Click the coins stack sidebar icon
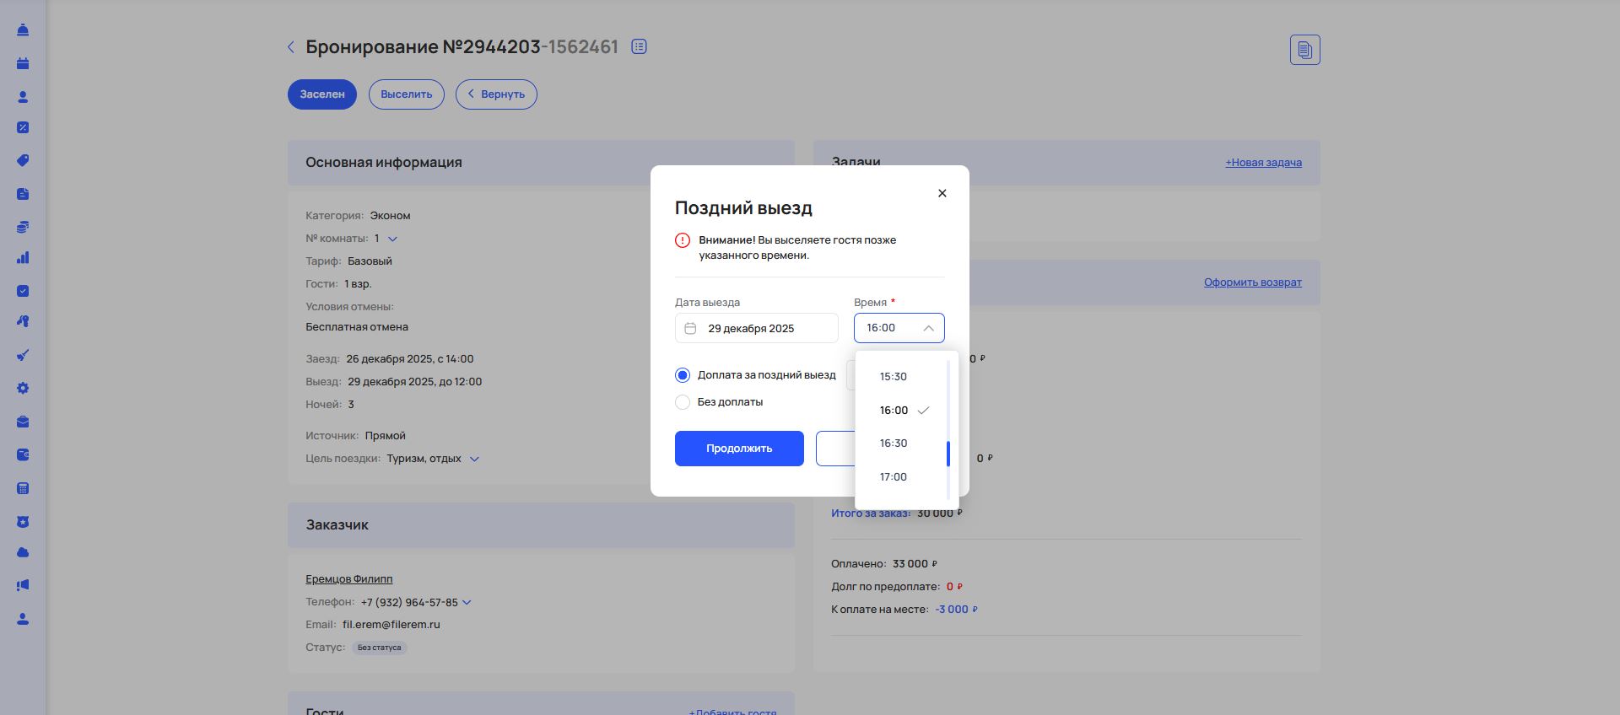1620x715 pixels. [23, 227]
